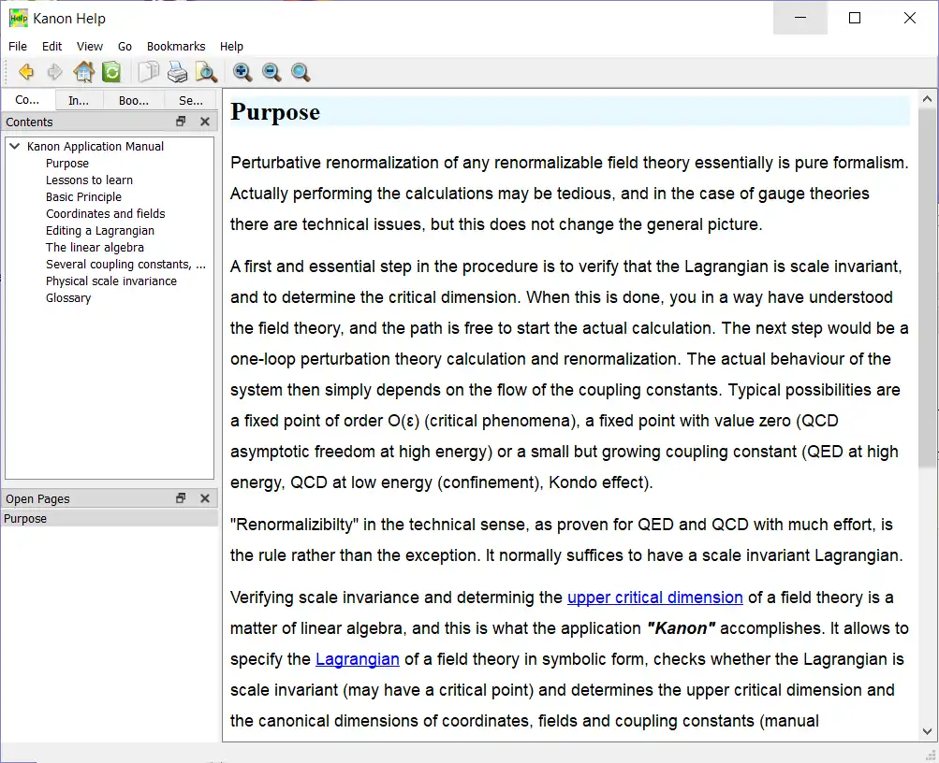Zoom out with the minus magnifier icon
The width and height of the screenshot is (939, 763).
pyautogui.click(x=271, y=72)
